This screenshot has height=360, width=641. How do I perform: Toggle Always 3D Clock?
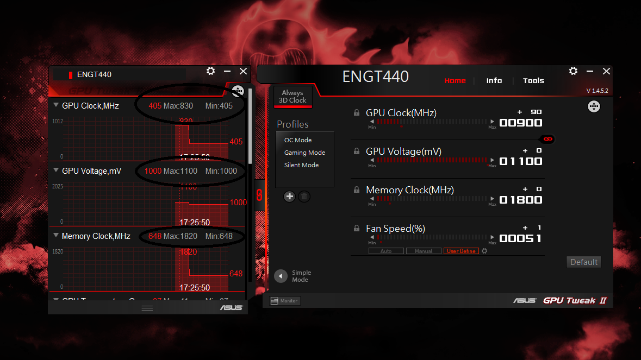click(293, 97)
